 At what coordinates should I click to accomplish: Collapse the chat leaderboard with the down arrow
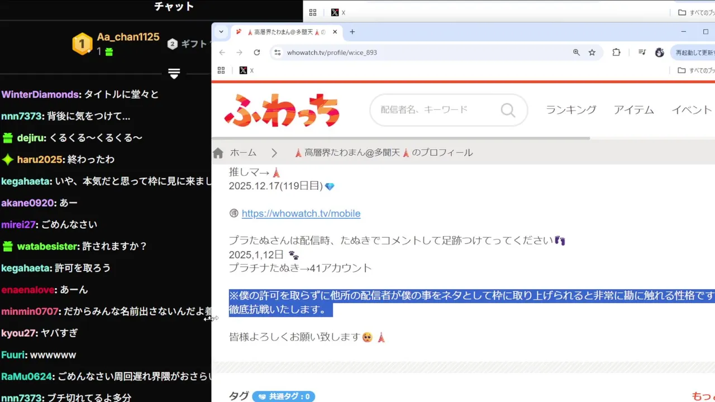pyautogui.click(x=174, y=74)
